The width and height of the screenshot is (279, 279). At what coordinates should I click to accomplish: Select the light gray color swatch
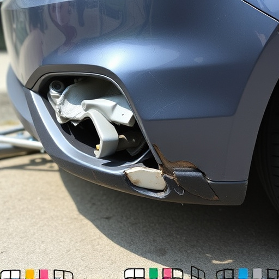point(257,274)
